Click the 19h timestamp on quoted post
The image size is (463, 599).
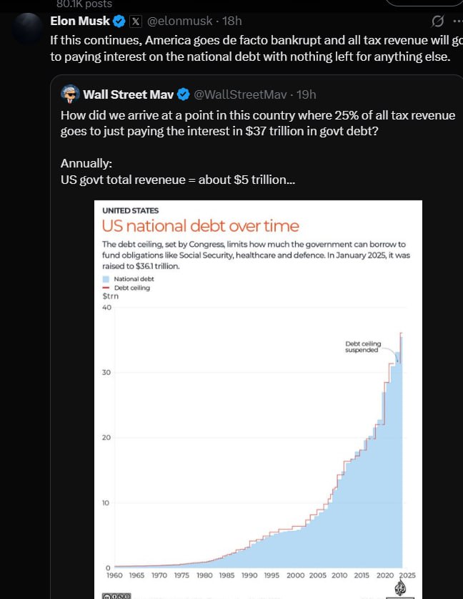click(x=307, y=94)
